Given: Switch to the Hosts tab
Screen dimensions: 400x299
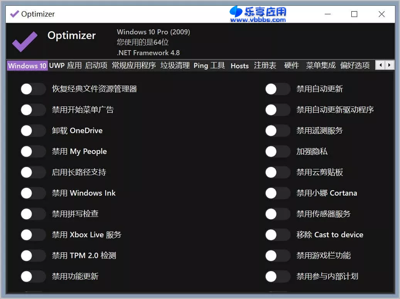Looking at the screenshot, I should point(240,66).
